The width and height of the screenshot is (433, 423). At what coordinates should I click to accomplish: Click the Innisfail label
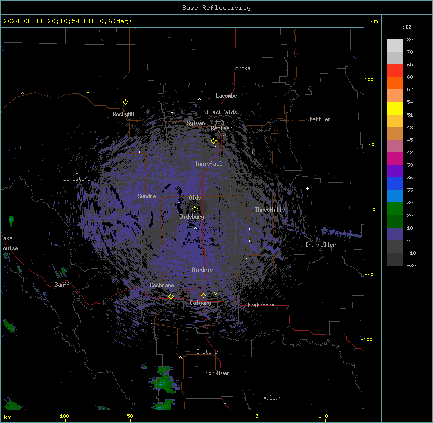coord(208,164)
